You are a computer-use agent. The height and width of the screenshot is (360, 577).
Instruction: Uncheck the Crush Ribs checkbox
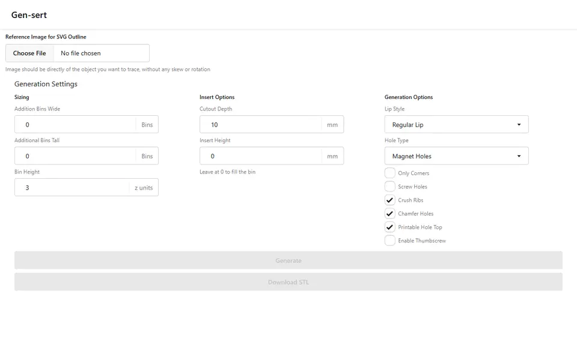(389, 200)
